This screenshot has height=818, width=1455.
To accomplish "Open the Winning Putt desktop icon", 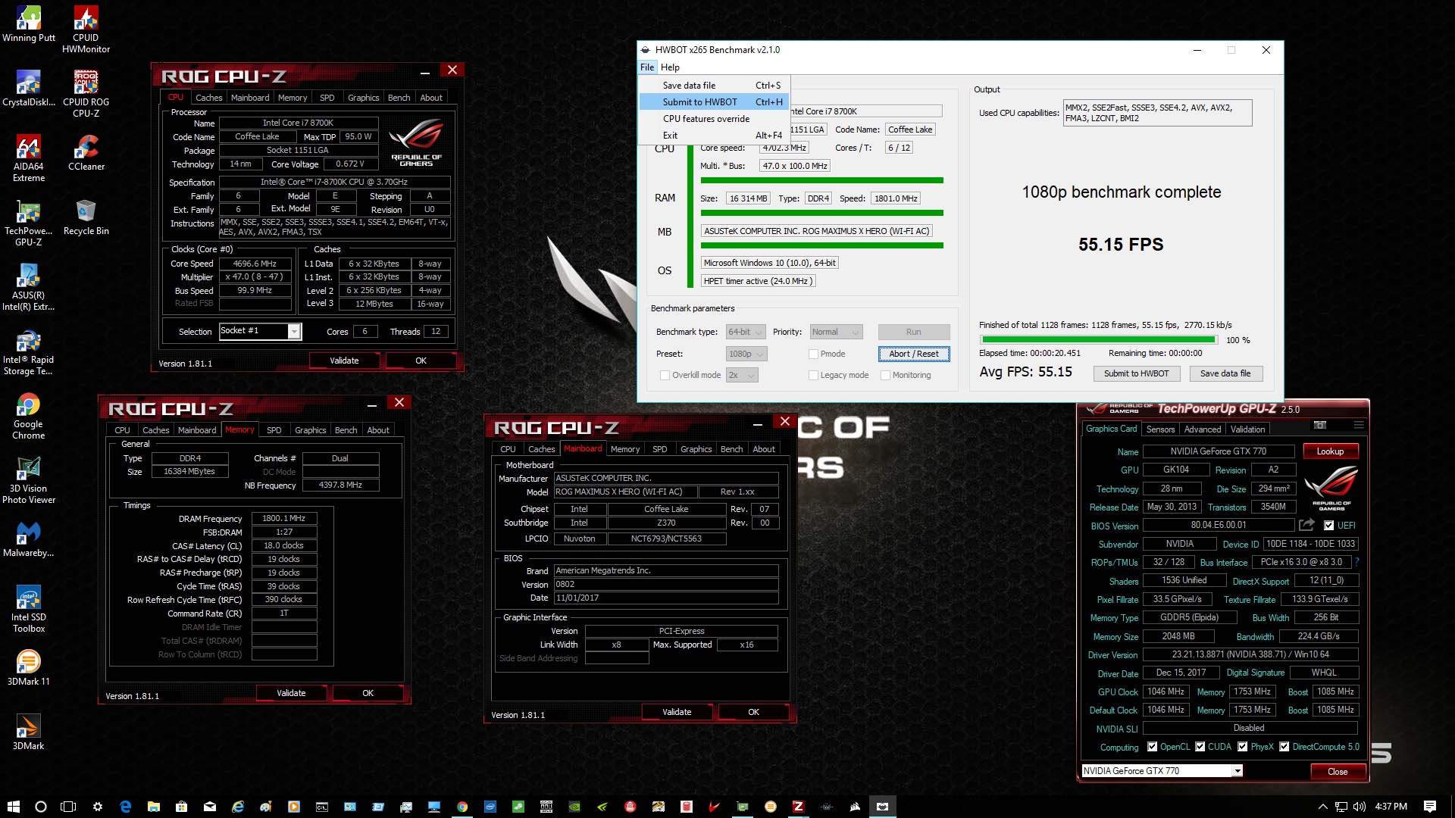I will pos(28,23).
